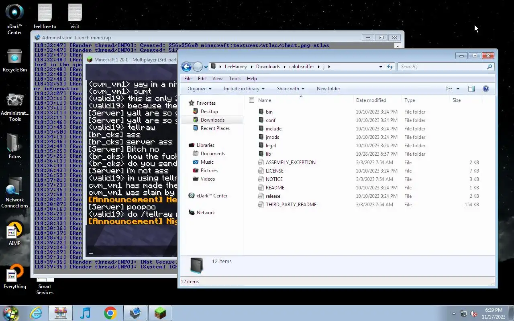Open Explorer help question mark
This screenshot has height=321, width=514.
pyautogui.click(x=485, y=89)
